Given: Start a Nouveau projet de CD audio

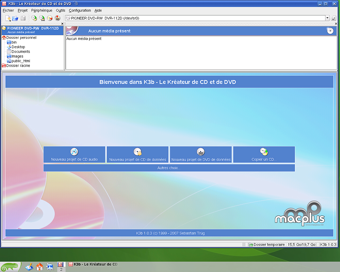Looking at the screenshot, I should click(x=74, y=154).
